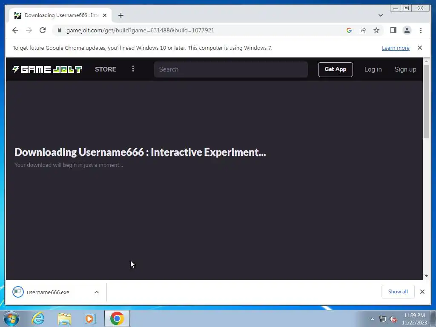Click the address bar URL
The height and width of the screenshot is (327, 436).
point(140,30)
